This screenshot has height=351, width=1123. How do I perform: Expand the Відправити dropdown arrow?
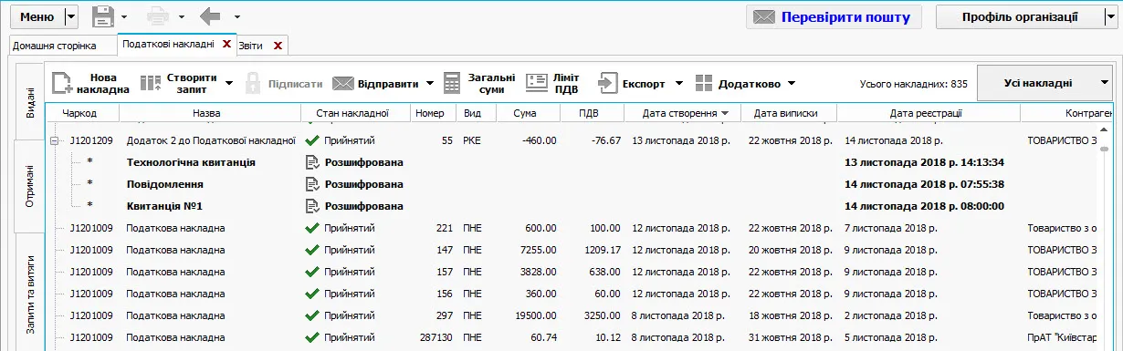coord(430,83)
